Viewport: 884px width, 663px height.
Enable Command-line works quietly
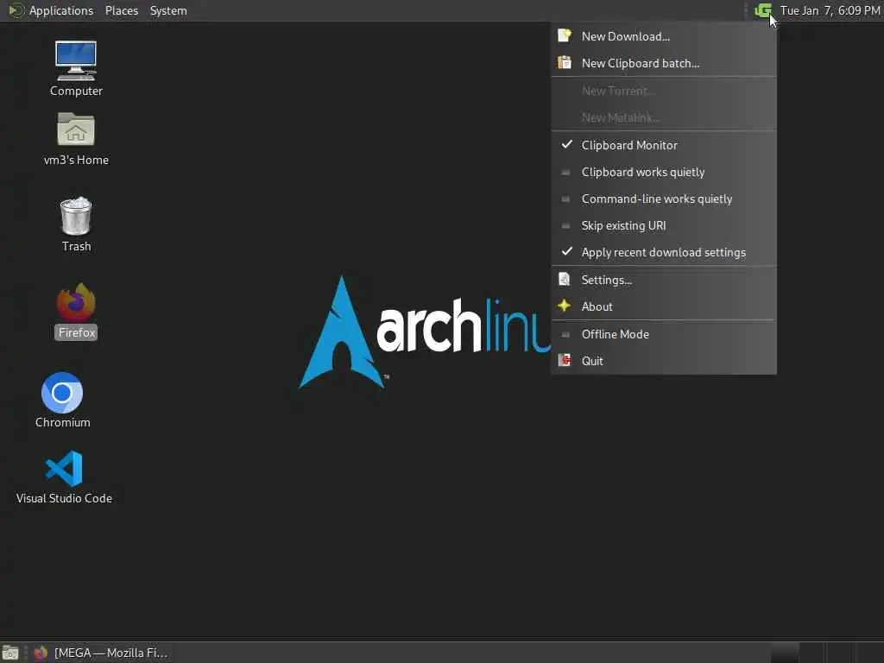pos(664,199)
